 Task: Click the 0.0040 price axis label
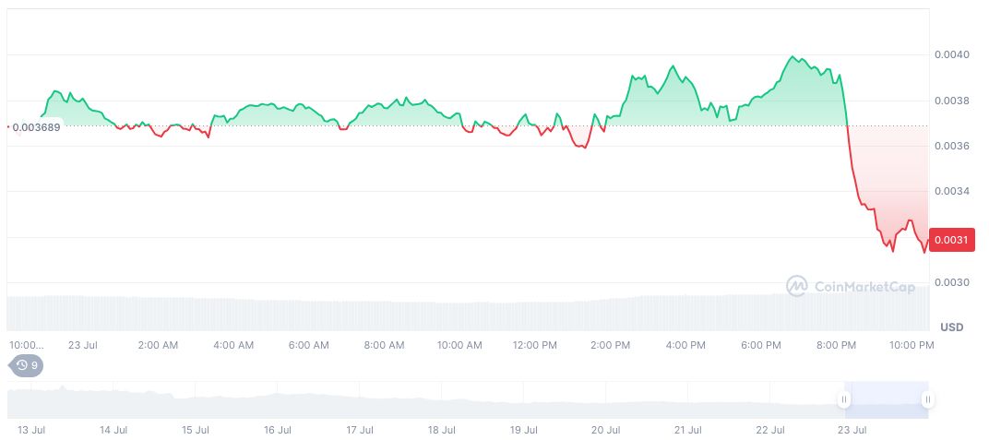950,55
